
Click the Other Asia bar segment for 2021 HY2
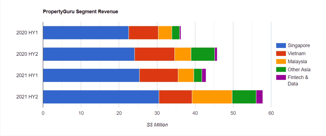pyautogui.click(x=244, y=97)
